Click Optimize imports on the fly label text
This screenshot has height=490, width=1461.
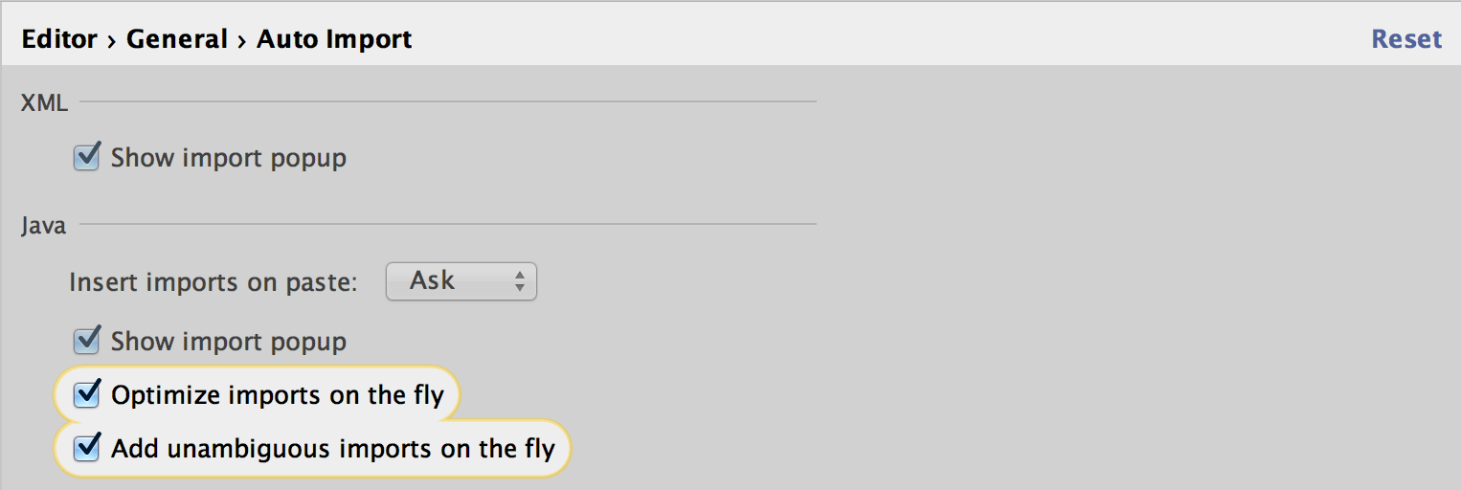(x=278, y=395)
